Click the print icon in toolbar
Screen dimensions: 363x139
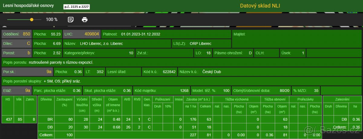coord(85,20)
